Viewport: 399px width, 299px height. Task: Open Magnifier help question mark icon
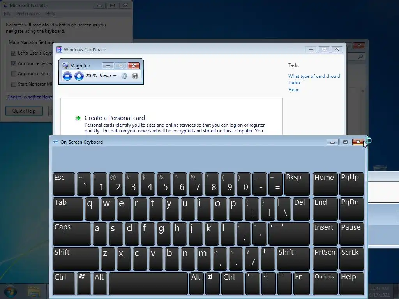[135, 76]
